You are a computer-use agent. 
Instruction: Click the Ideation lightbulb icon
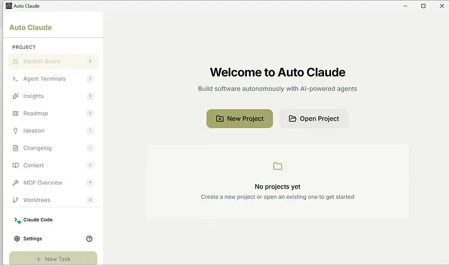click(x=16, y=131)
